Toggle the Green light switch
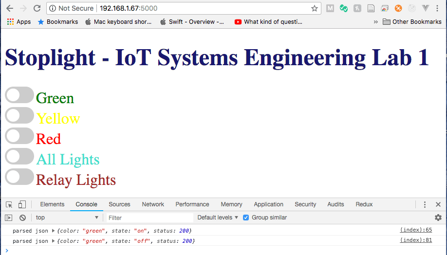Viewport: 447px width, 255px height. tap(19, 95)
